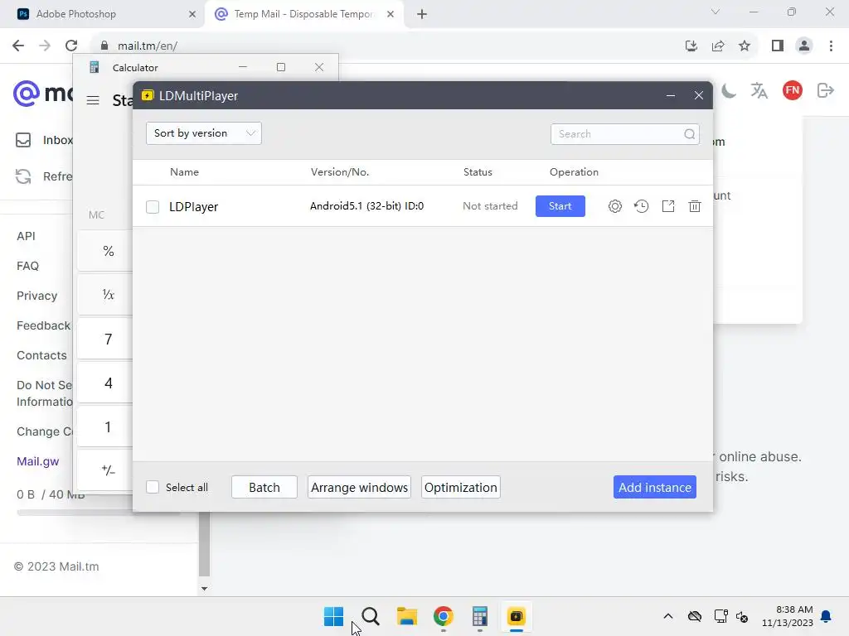849x636 pixels.
Task: Click scrollbar down arrow in Mail.tm sidebar
Action: pos(204,589)
